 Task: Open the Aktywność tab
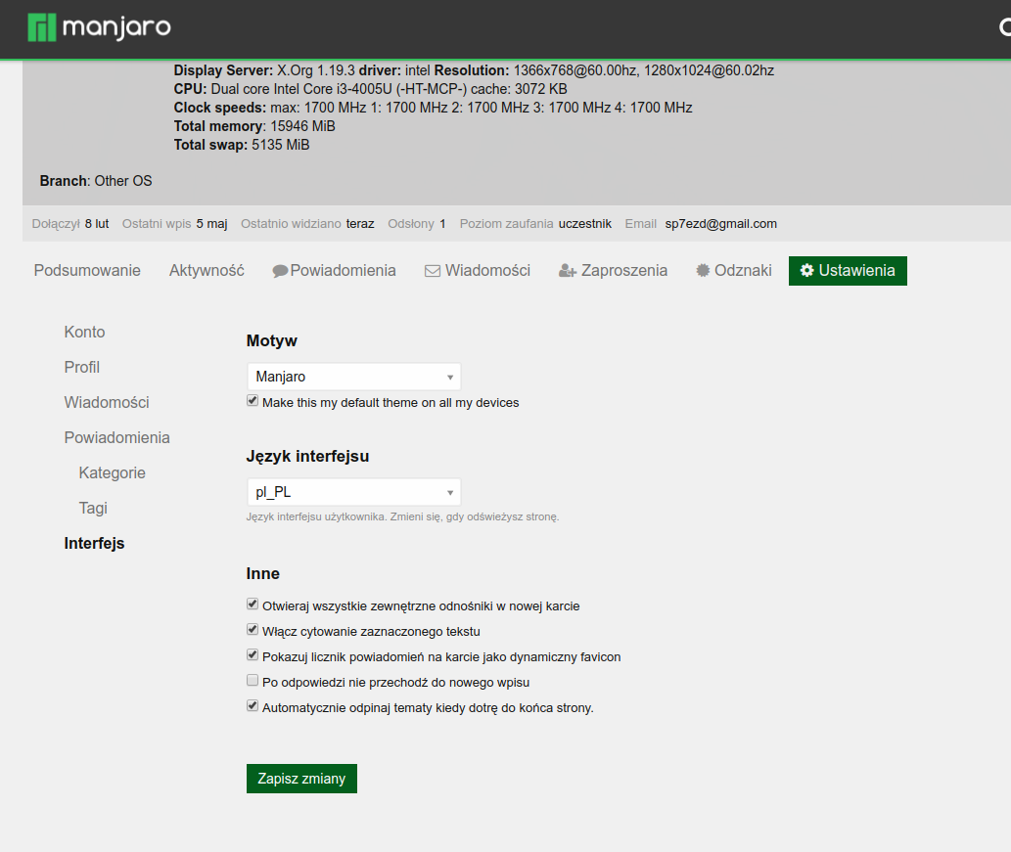point(207,271)
